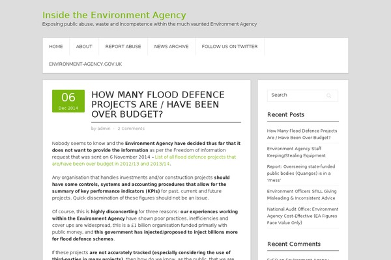Viewport: 391px width, 260px height.
Task: Click the Inside the Environment Agency site title
Action: tap(114, 15)
